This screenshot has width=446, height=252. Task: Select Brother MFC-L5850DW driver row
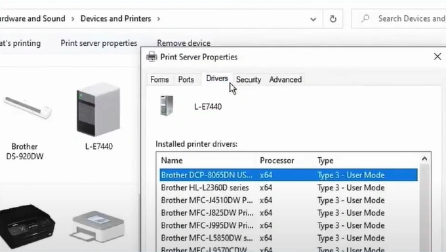pos(289,238)
